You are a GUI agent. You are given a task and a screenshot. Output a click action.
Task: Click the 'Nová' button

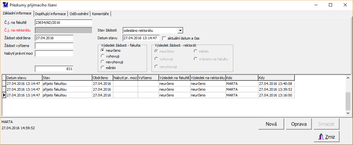(x=271, y=124)
